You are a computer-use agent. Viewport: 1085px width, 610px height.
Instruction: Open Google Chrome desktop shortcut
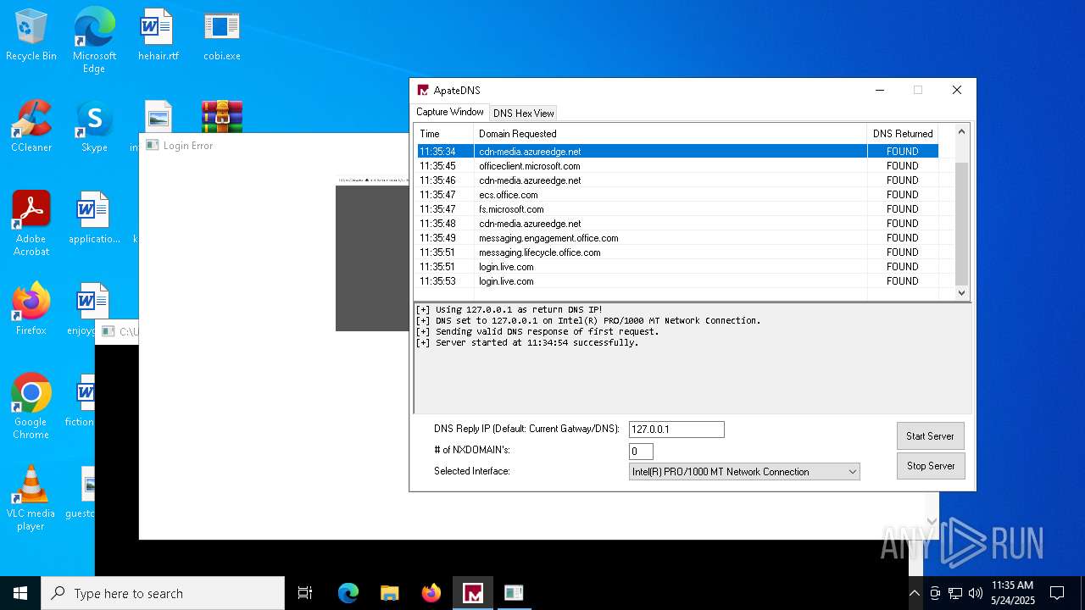31,407
